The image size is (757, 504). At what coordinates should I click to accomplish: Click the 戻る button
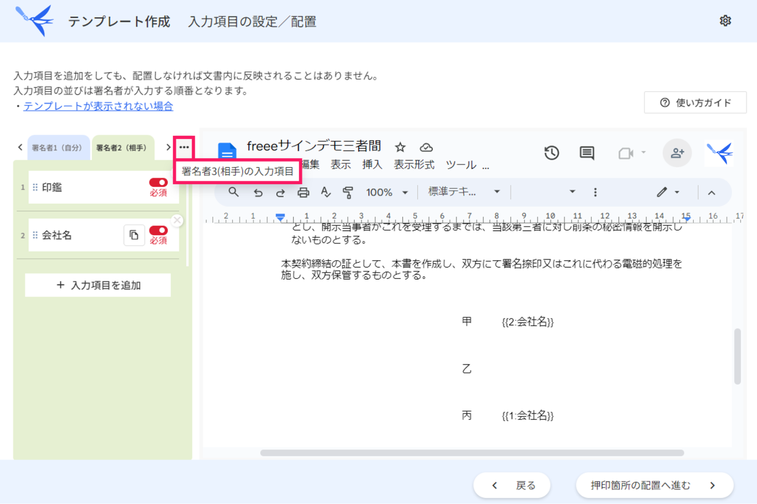512,485
